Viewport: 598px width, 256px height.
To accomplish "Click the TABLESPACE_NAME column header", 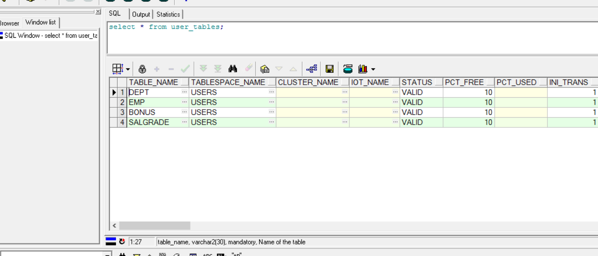I will coord(232,82).
